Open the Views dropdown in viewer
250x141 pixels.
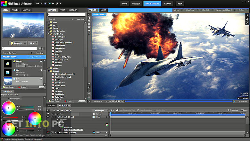point(178,10)
